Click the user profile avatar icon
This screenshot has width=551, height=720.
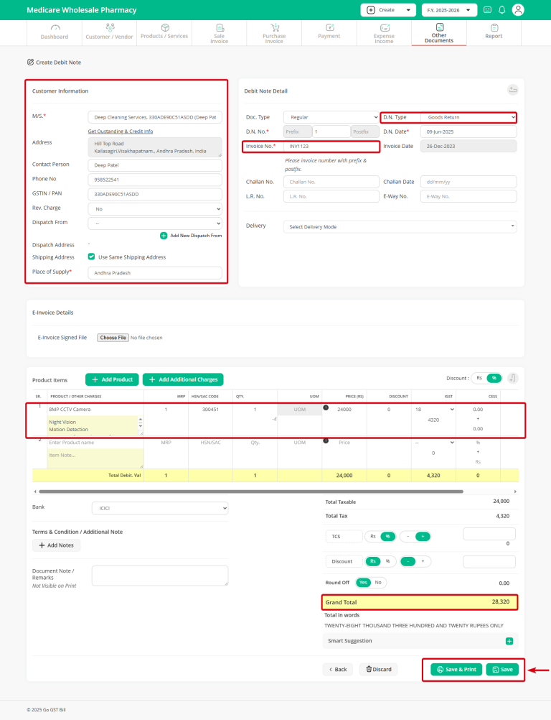[x=518, y=10]
